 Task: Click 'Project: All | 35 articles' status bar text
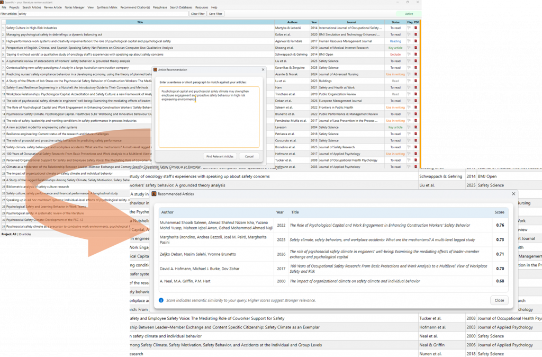[16, 234]
